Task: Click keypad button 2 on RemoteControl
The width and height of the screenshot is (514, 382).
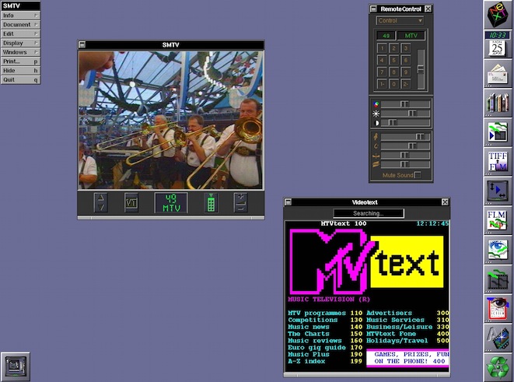Action: click(x=393, y=48)
